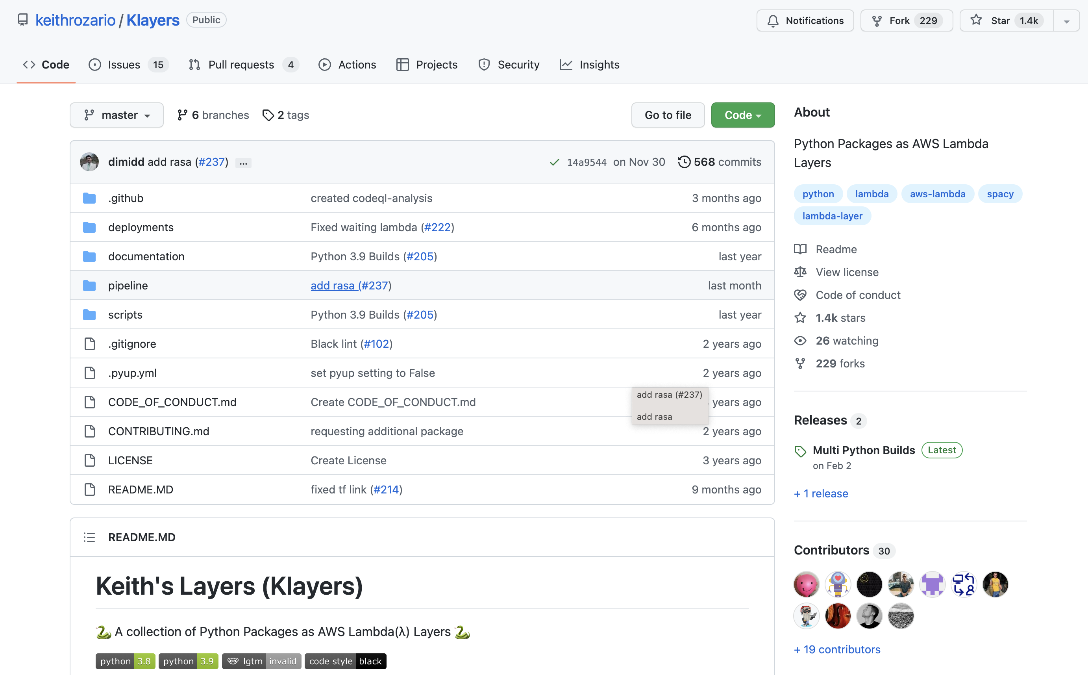Open the 229 forks link in About
This screenshot has width=1088, height=675.
point(829,363)
